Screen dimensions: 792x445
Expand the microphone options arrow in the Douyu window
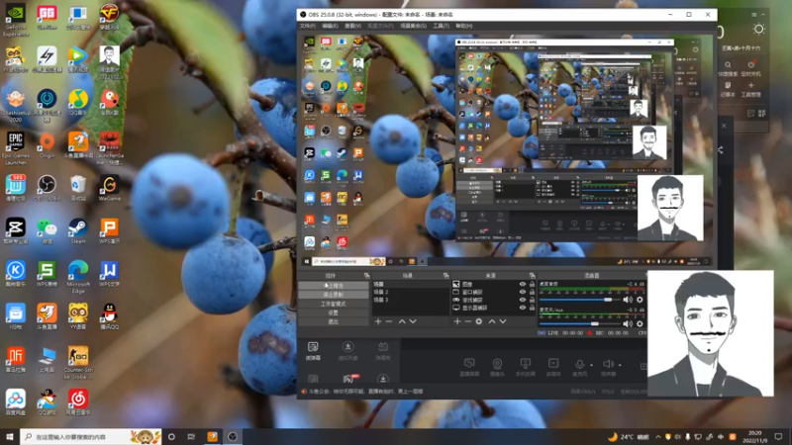pyautogui.click(x=591, y=365)
